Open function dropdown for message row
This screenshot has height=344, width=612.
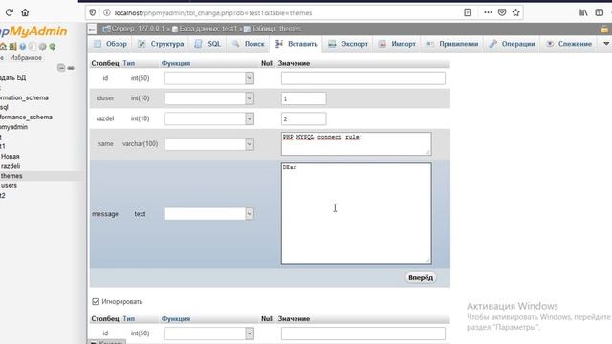pos(209,214)
